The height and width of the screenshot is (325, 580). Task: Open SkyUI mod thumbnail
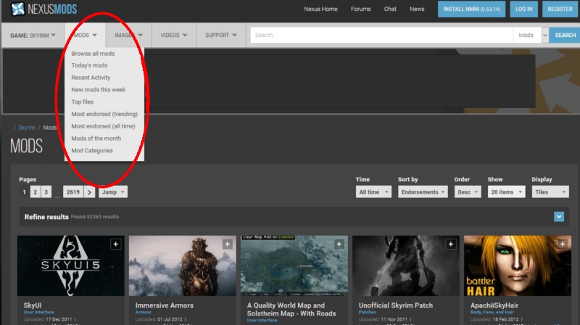(70, 266)
